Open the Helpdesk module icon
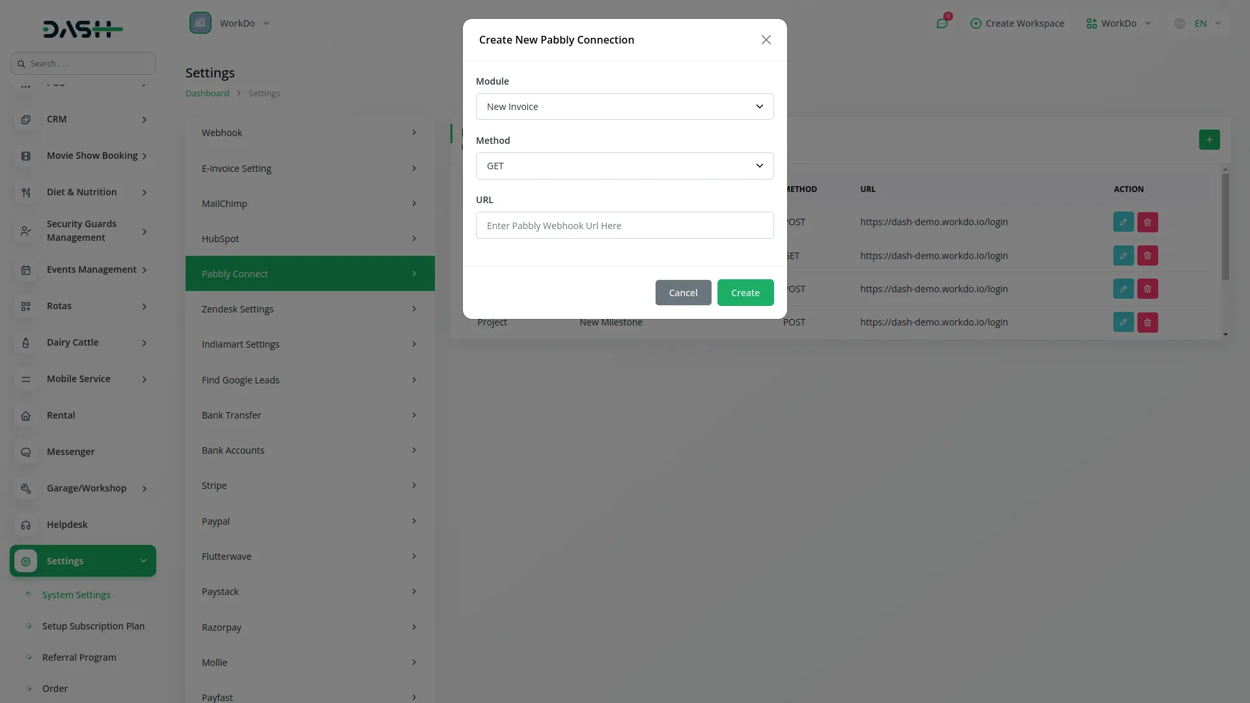Image resolution: width=1250 pixels, height=703 pixels. click(25, 525)
